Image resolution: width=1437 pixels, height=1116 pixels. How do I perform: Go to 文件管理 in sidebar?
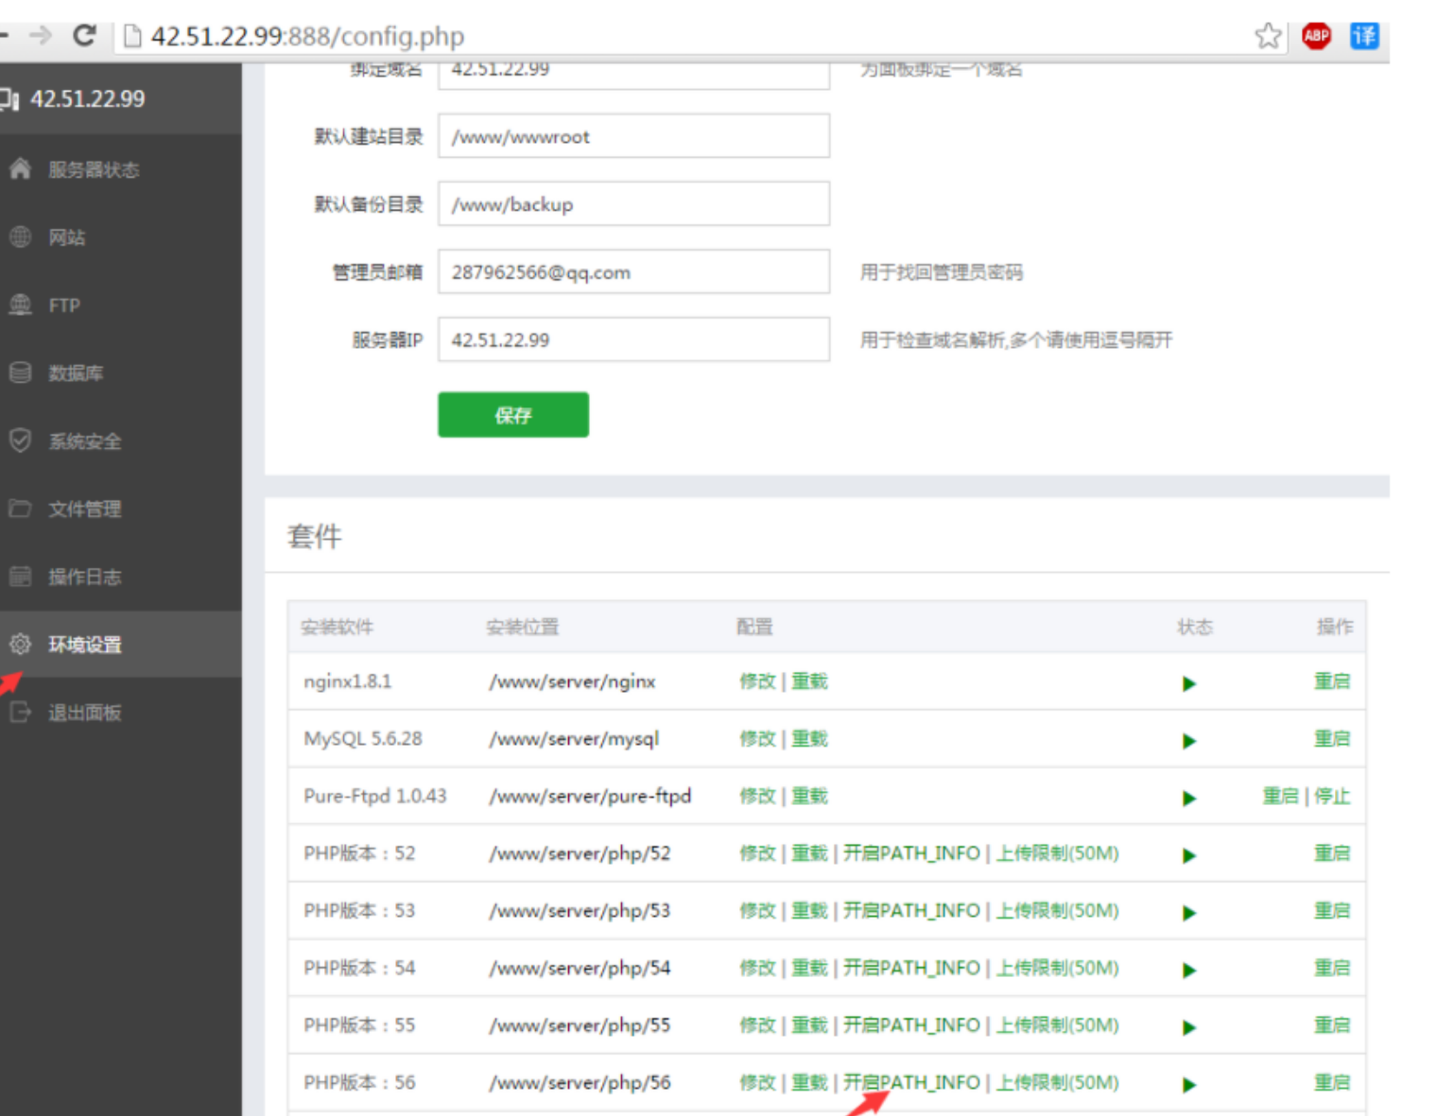click(x=84, y=509)
